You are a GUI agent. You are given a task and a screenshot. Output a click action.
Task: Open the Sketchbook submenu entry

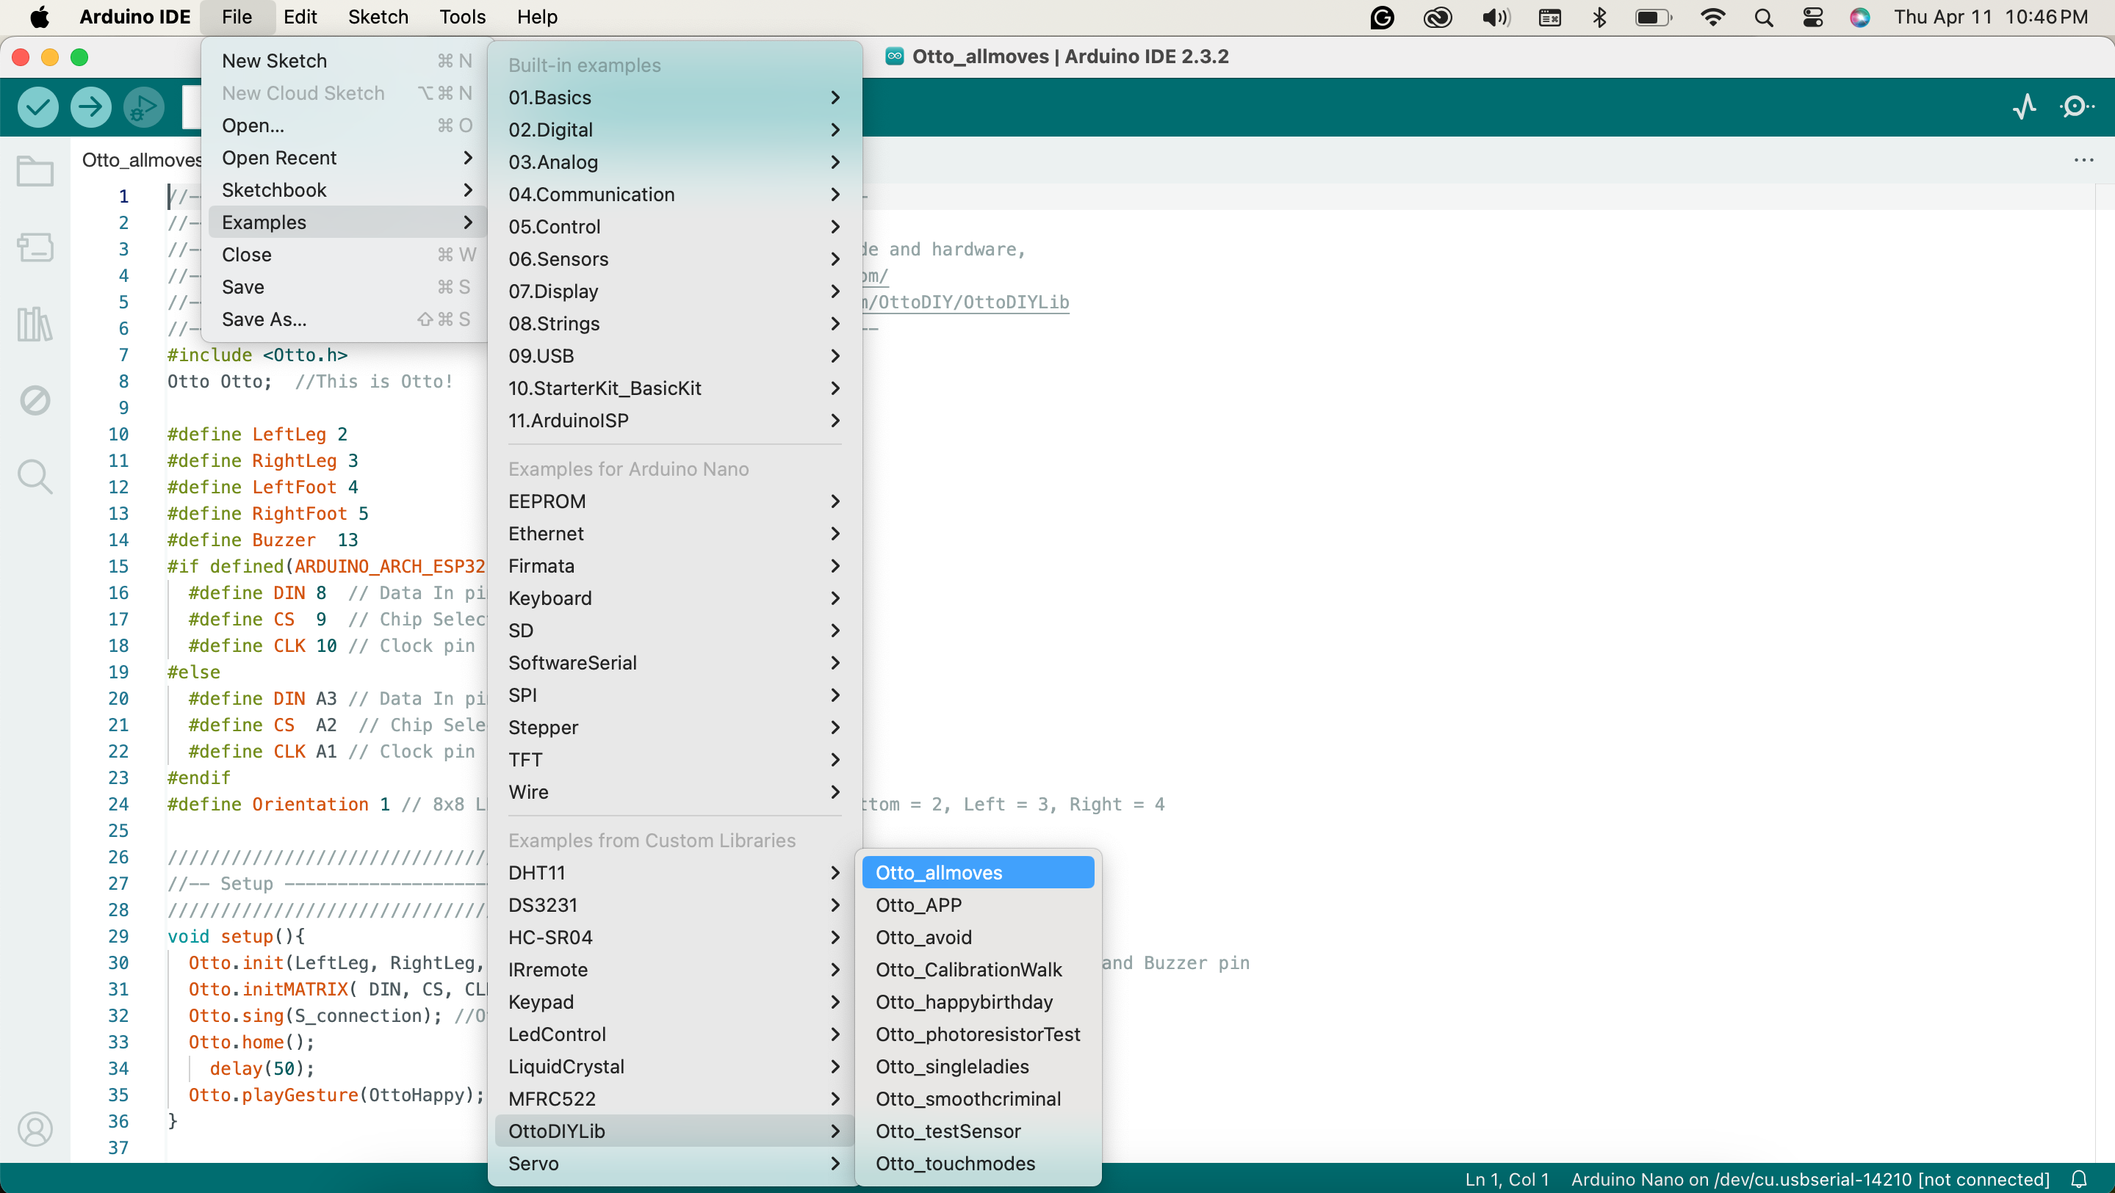(347, 189)
